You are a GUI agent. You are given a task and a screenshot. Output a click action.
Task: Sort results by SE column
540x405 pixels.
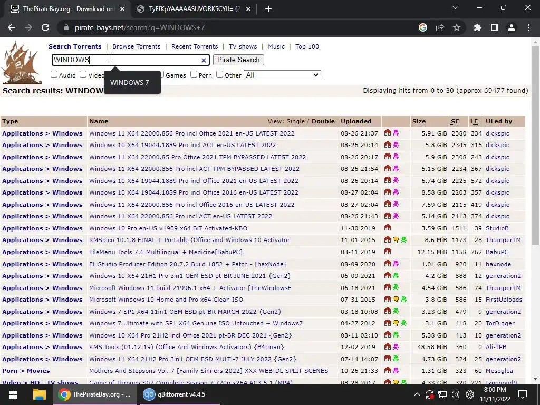(455, 121)
